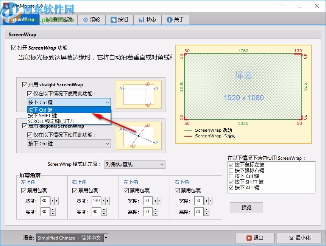Toggle 左上角 禁用包裹 checkbox
This screenshot has width=326, height=246.
click(x=23, y=190)
